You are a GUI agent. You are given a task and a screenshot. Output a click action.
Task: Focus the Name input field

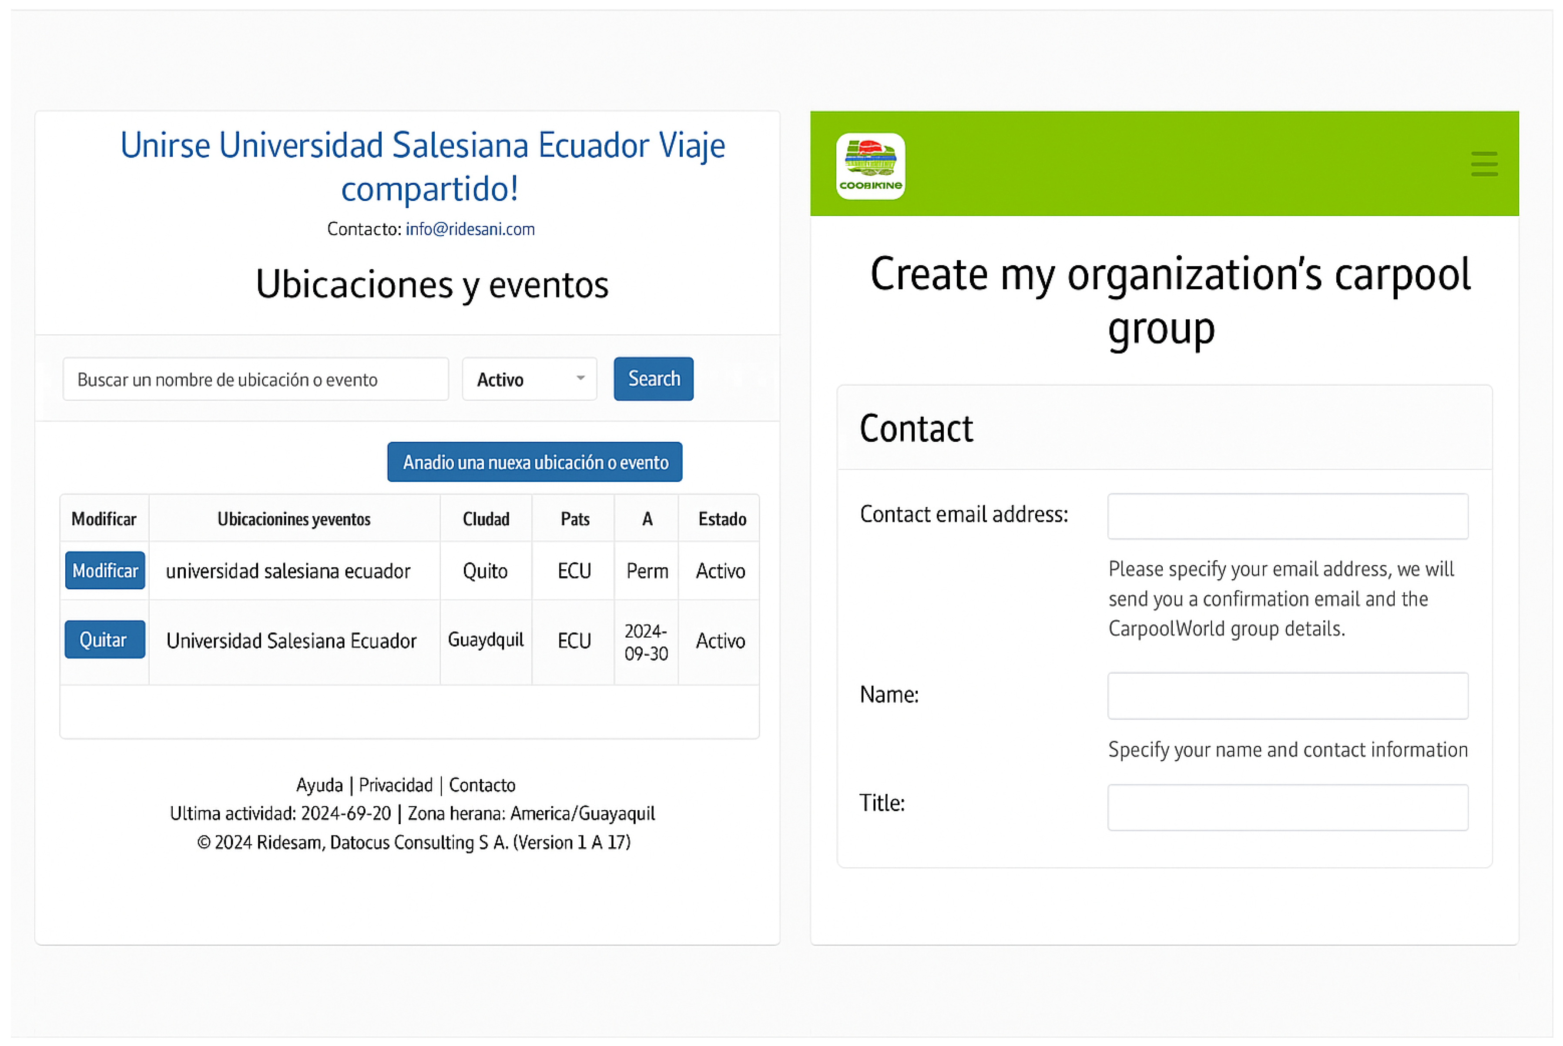[x=1288, y=696]
